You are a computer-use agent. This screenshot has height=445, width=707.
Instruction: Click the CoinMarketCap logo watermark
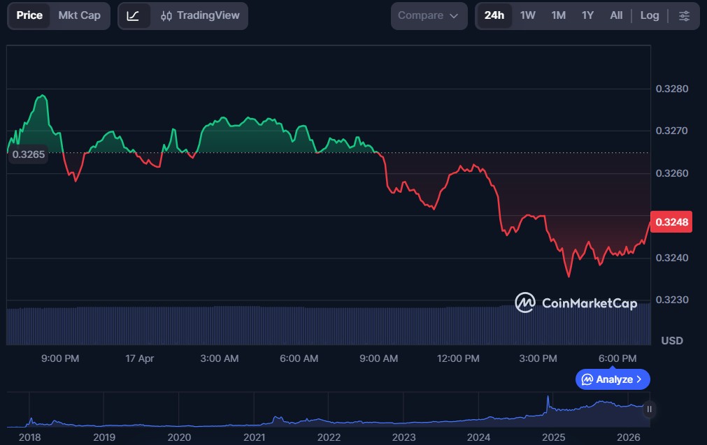pos(576,302)
